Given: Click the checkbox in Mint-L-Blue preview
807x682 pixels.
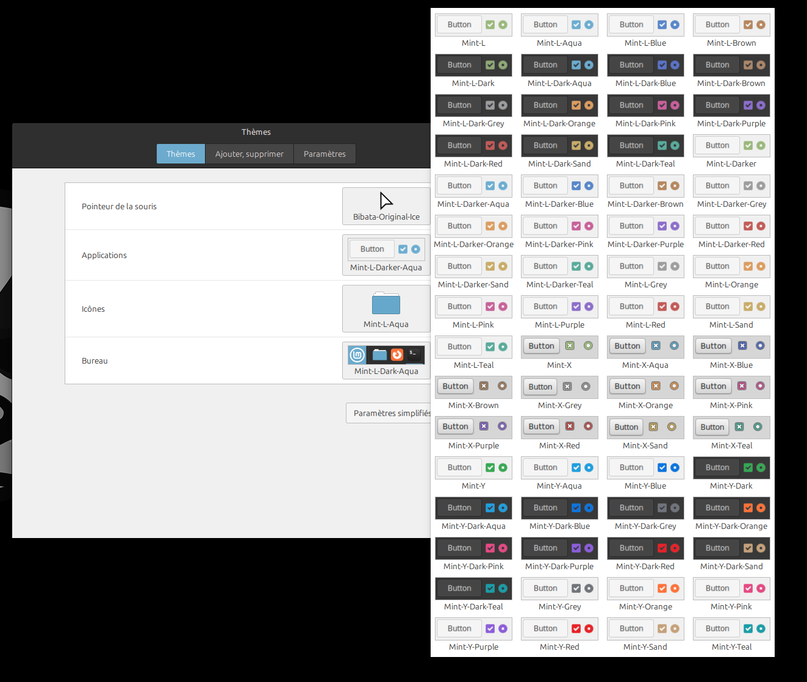Looking at the screenshot, I should pos(662,25).
